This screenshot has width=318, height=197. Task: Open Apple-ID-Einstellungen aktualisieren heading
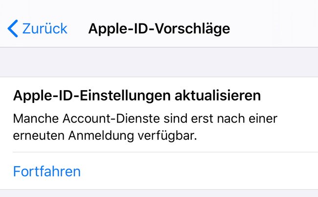(137, 96)
